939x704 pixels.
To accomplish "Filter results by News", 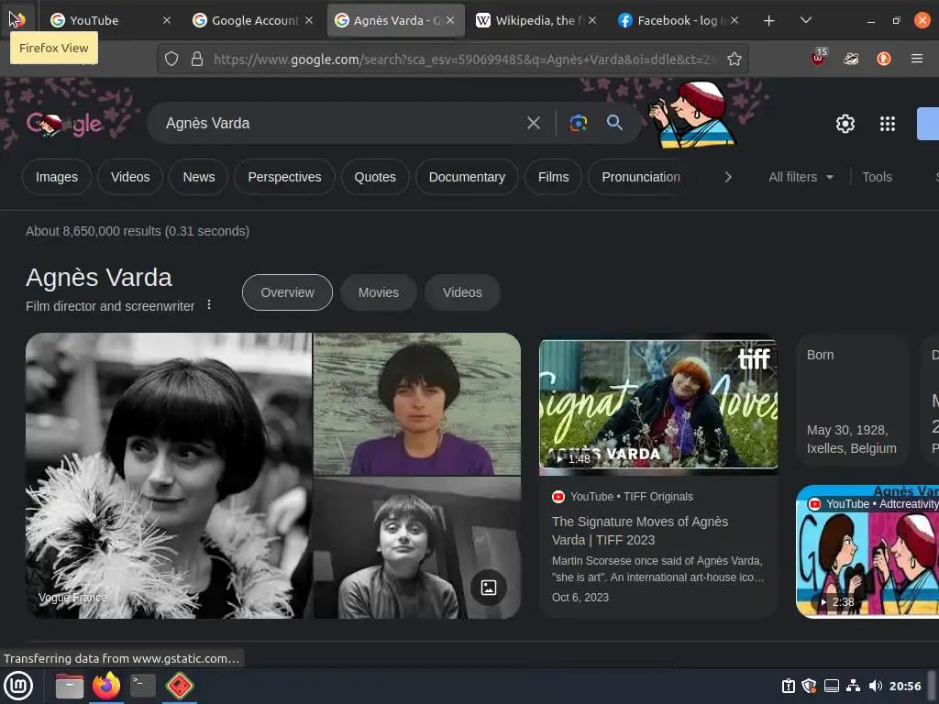I will [199, 177].
